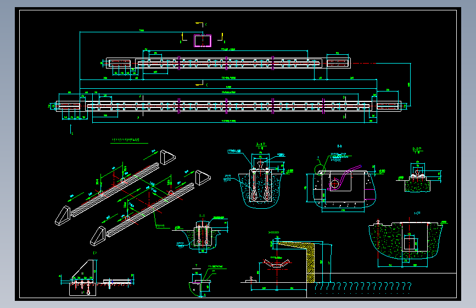Select the white trough roller in wall section
Image resolution: width=476 pixels, height=308 pixels.
[x=277, y=263]
